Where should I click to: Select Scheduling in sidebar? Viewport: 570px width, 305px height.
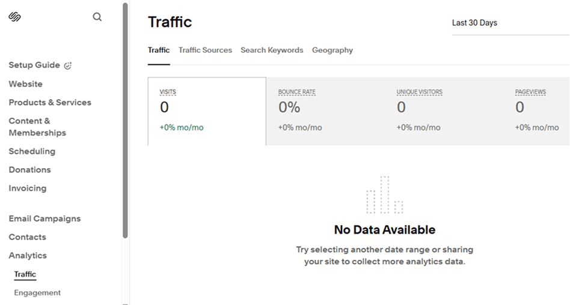pos(32,151)
